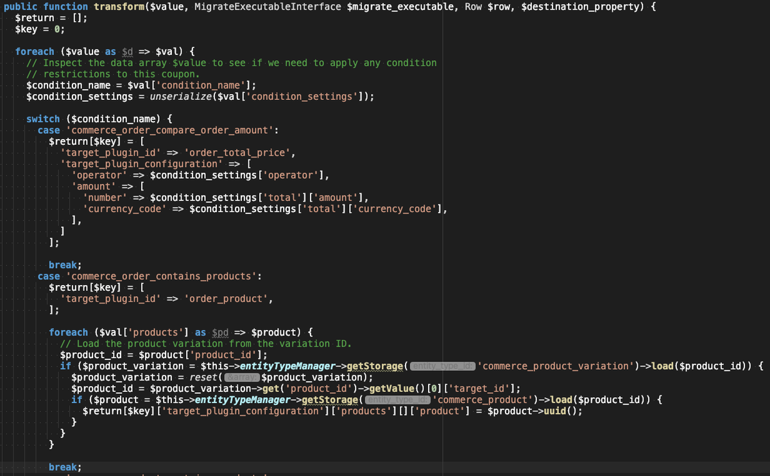The height and width of the screenshot is (476, 770).
Task: Click the '$condition_name =' assignment line
Action: click(x=141, y=85)
